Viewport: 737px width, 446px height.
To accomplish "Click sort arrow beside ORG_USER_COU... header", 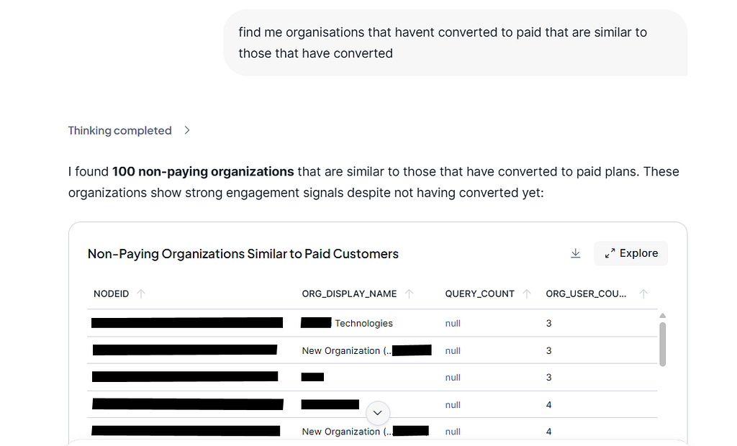I will (x=643, y=293).
